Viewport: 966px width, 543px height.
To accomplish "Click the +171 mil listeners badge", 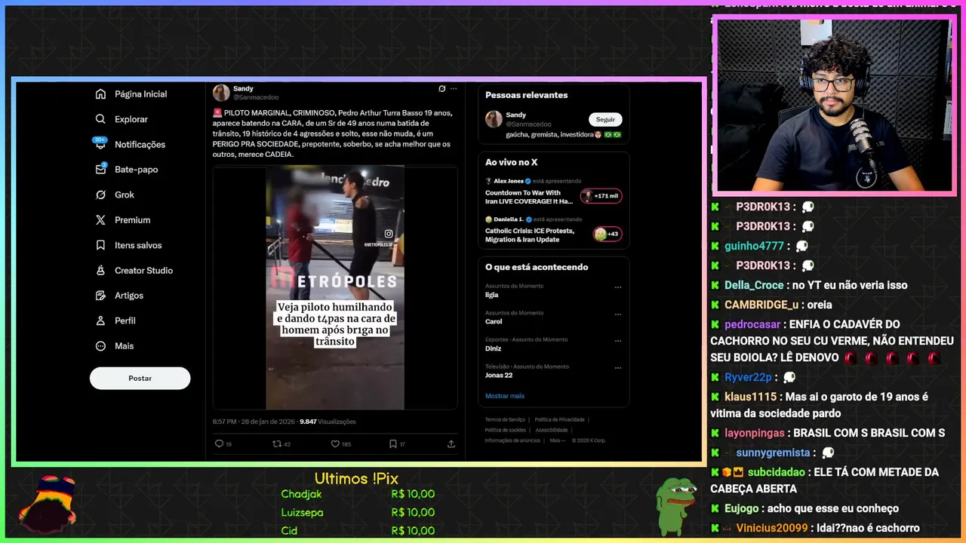I will (601, 196).
